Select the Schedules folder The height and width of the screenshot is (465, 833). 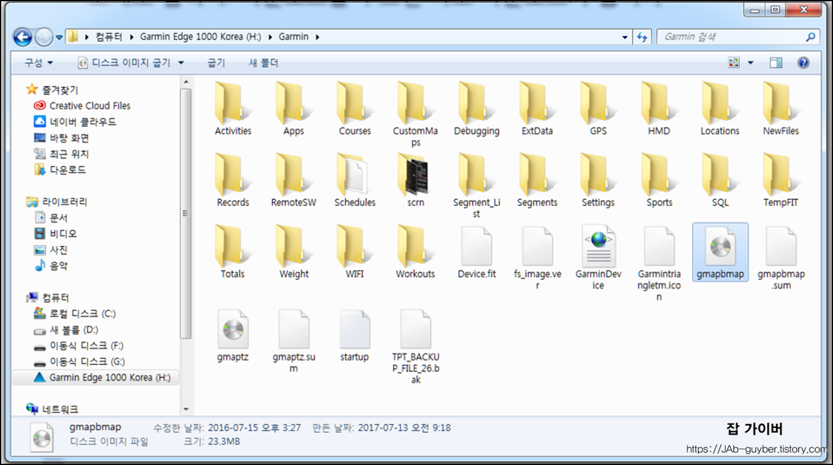coord(355,181)
